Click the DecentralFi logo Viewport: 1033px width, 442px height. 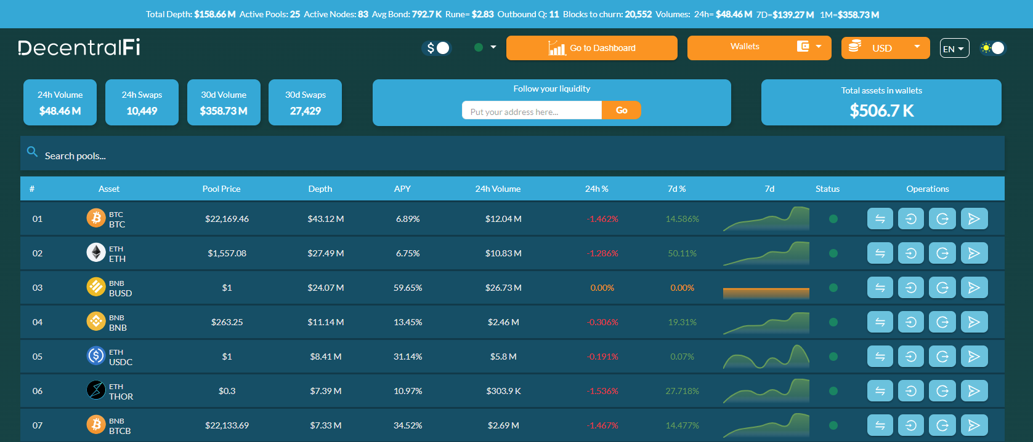[79, 47]
